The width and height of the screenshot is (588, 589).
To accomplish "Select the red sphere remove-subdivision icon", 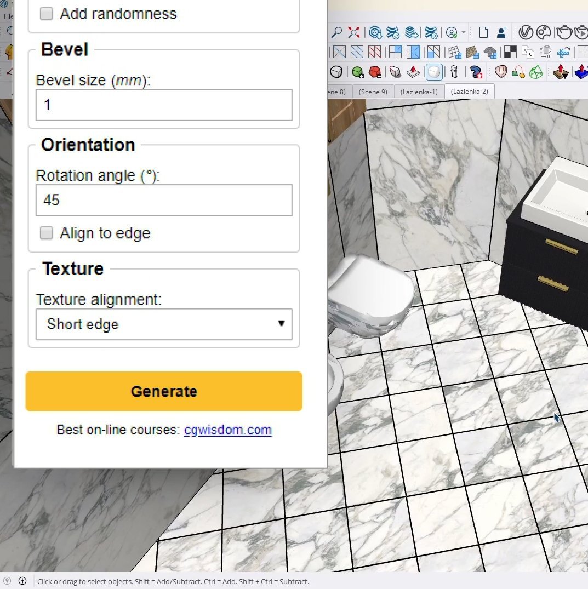I will (376, 72).
